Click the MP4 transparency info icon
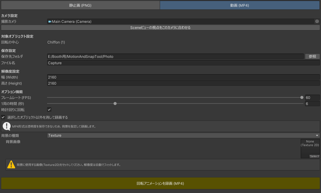 pos(7,127)
